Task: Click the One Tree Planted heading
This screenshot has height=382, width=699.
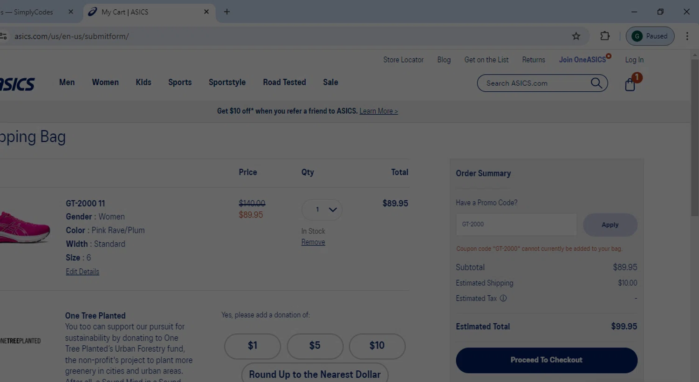Action: click(x=95, y=315)
